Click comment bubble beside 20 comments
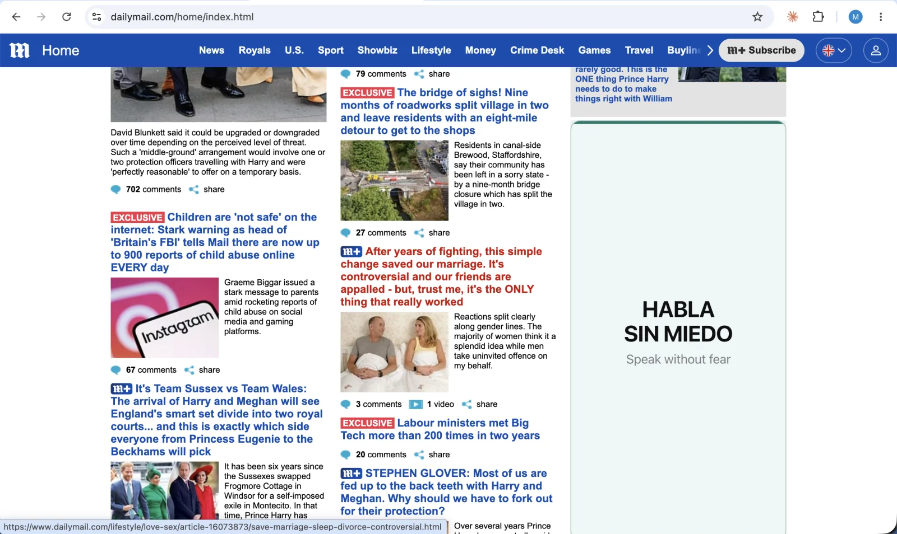Viewport: 897px width, 534px height. (x=346, y=455)
